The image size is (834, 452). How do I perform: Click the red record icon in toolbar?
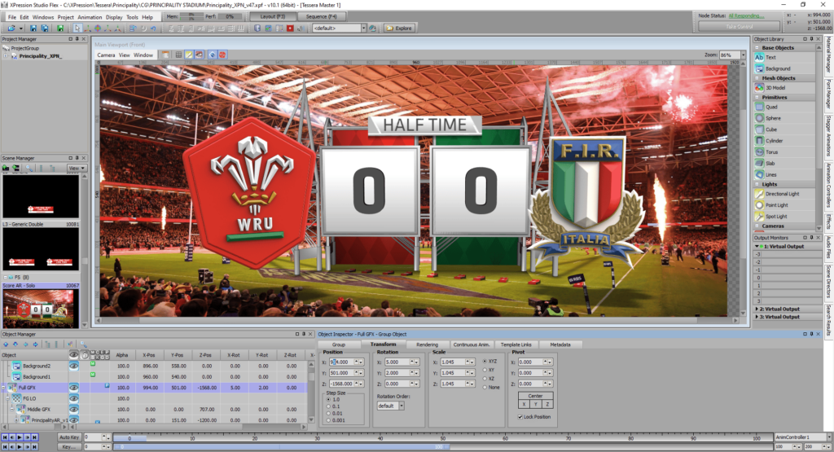coord(289,28)
